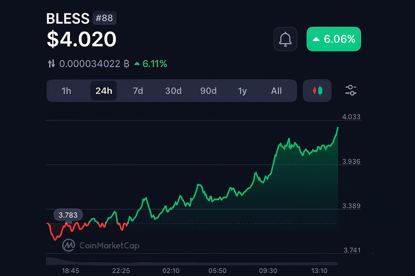Click the 02:10 time axis label
Viewport: 415px width, 276px height.
(x=171, y=271)
